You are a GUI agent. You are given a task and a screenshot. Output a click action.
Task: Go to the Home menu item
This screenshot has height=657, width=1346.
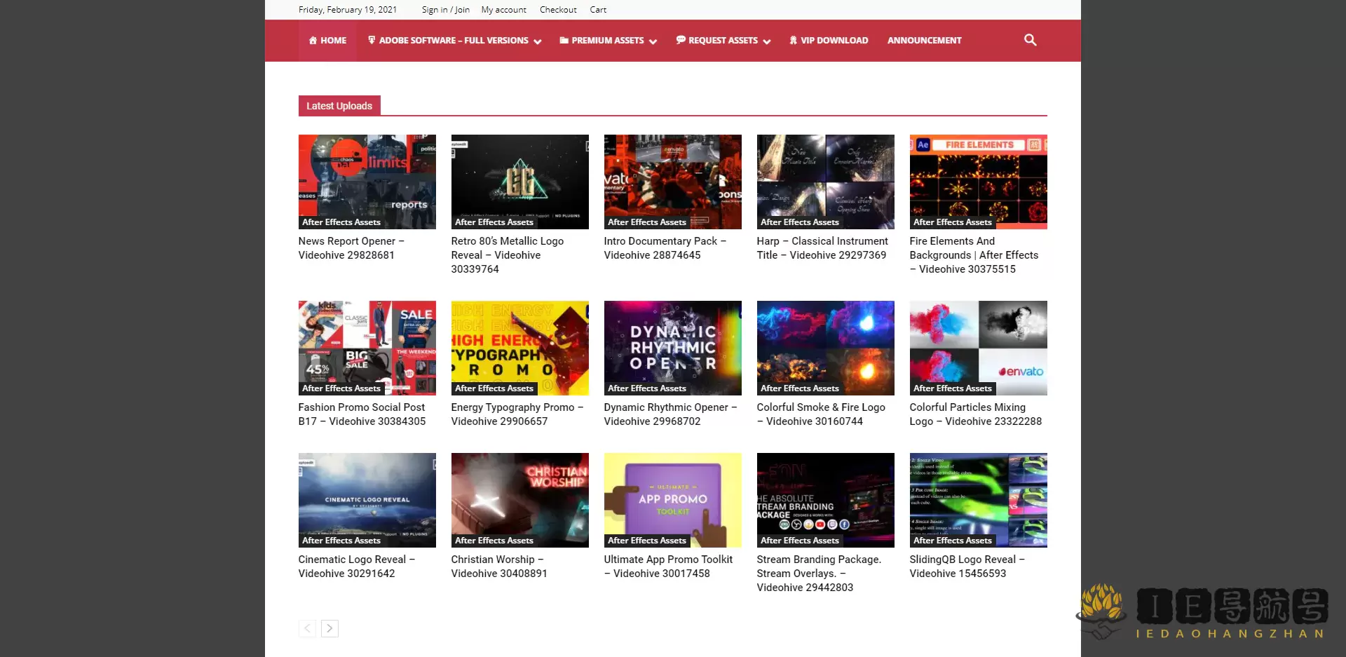pos(327,41)
